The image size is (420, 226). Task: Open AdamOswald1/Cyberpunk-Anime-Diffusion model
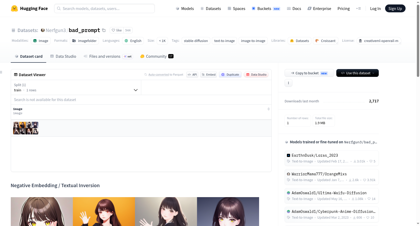pyautogui.click(x=332, y=214)
